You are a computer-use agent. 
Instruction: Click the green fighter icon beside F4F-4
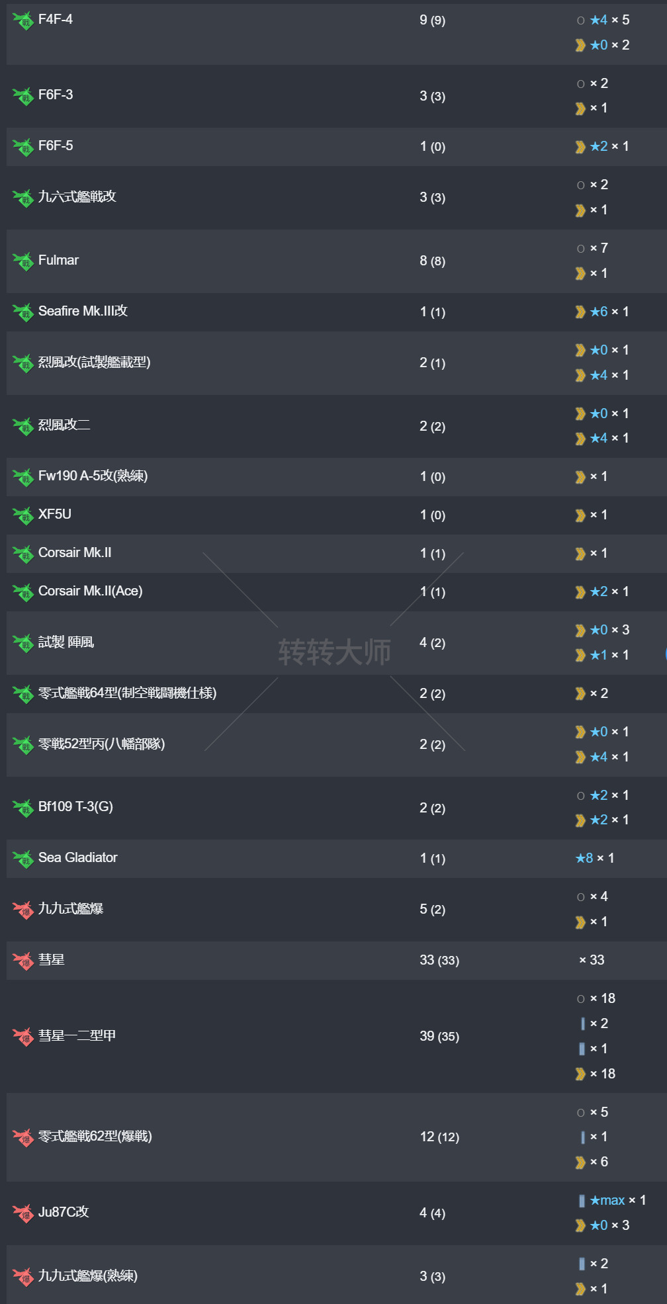pos(23,21)
